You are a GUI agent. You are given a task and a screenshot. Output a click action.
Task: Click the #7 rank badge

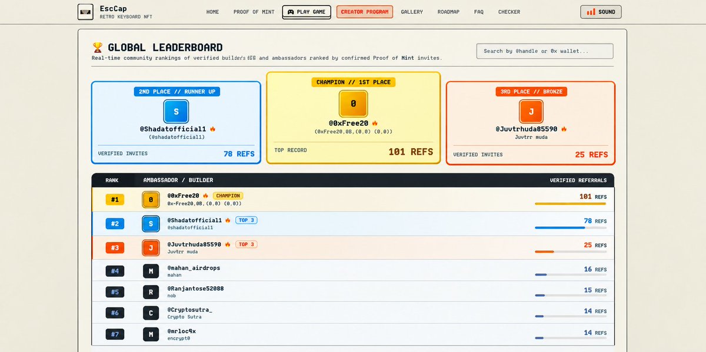(115, 334)
